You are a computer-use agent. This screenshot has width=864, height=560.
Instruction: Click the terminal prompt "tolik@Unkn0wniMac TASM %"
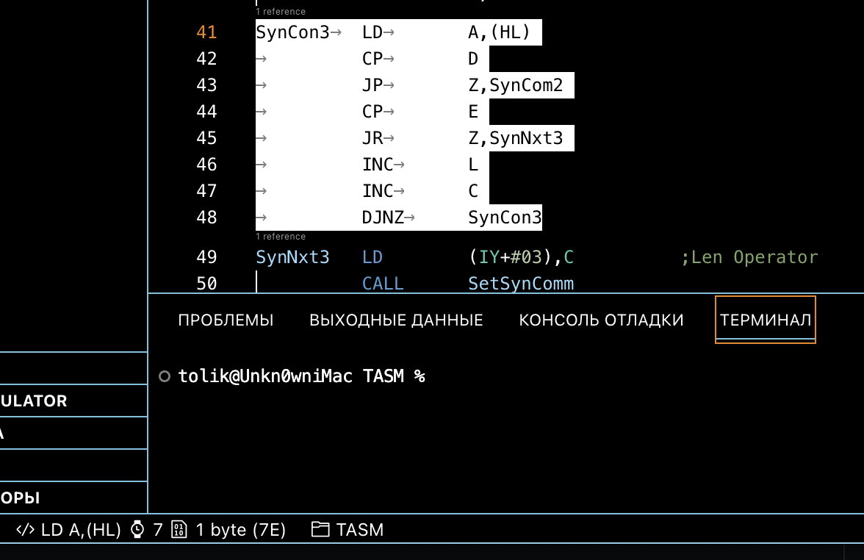301,376
